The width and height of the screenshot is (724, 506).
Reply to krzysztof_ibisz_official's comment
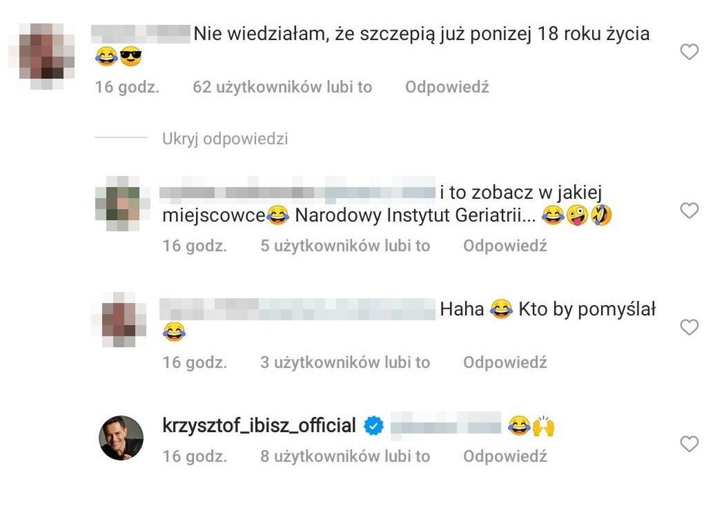505,456
